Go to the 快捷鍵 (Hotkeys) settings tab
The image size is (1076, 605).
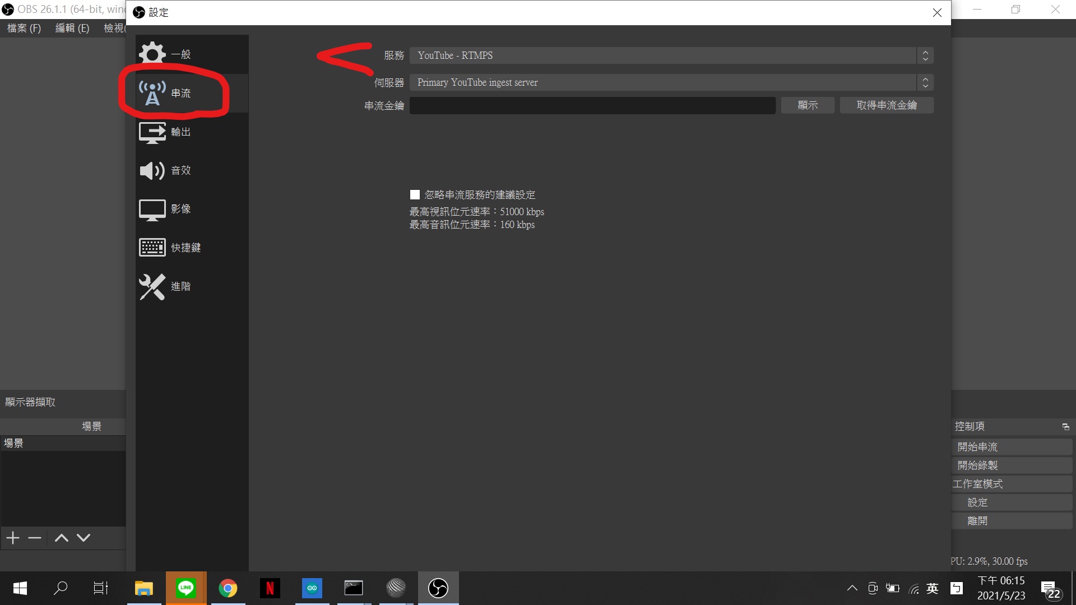[x=192, y=248]
